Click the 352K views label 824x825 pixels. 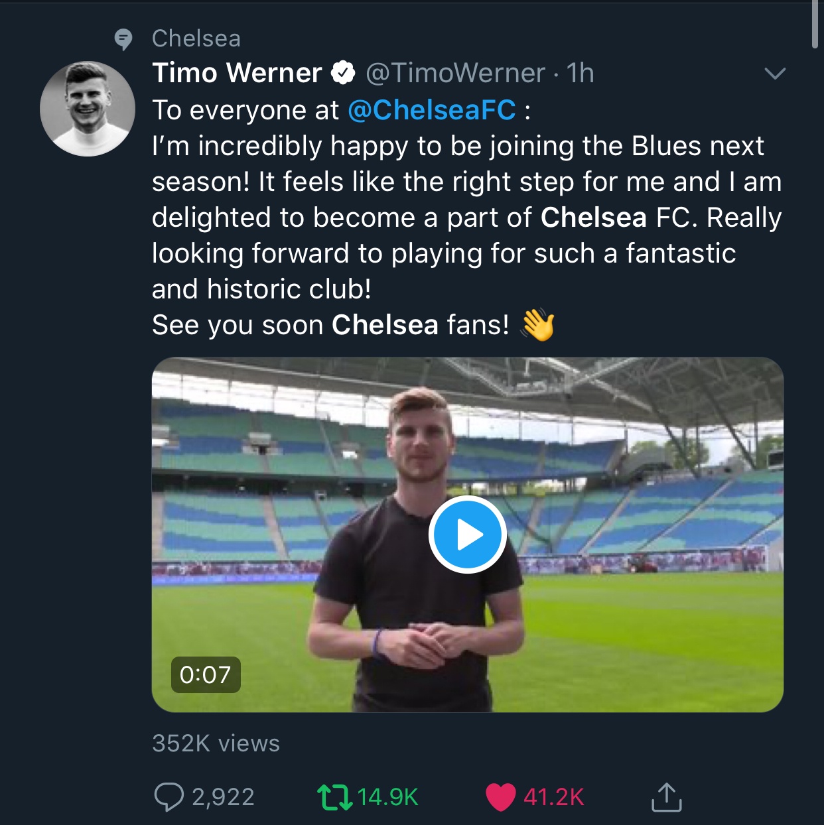point(216,743)
